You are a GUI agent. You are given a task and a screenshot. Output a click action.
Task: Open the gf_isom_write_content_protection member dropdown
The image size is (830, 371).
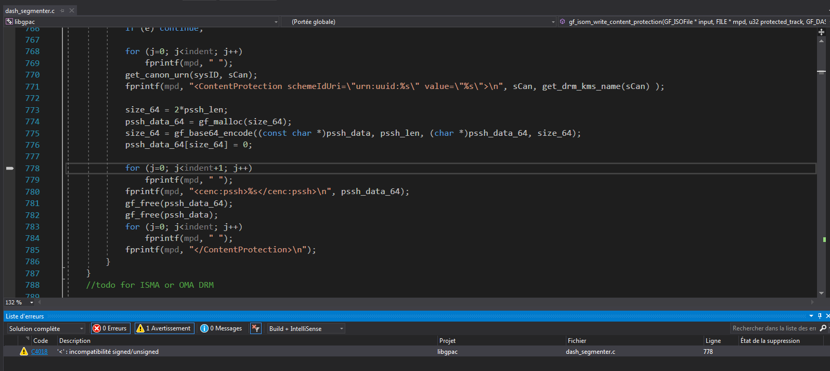693,22
